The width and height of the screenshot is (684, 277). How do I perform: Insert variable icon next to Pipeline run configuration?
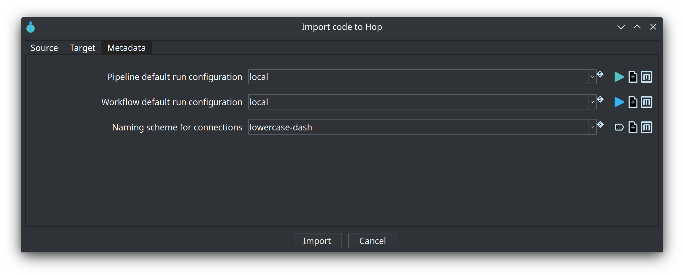(x=600, y=74)
